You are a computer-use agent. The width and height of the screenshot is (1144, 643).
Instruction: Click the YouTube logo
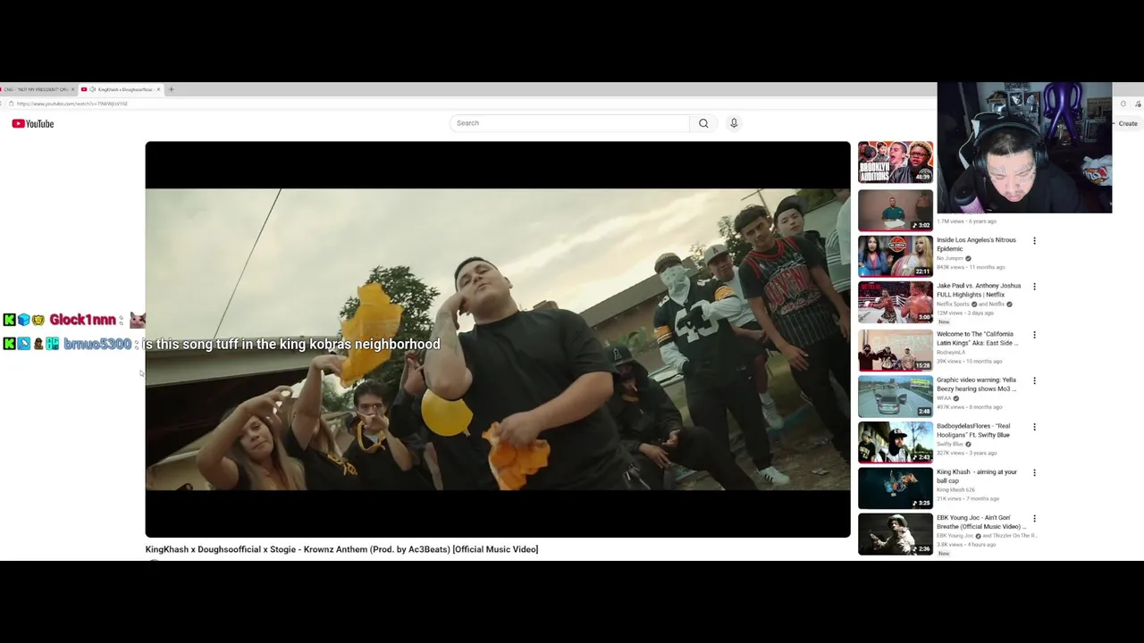[x=33, y=124]
